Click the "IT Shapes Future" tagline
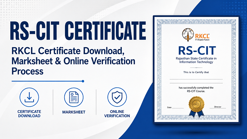This screenshot has height=139, width=247. [x=202, y=40]
